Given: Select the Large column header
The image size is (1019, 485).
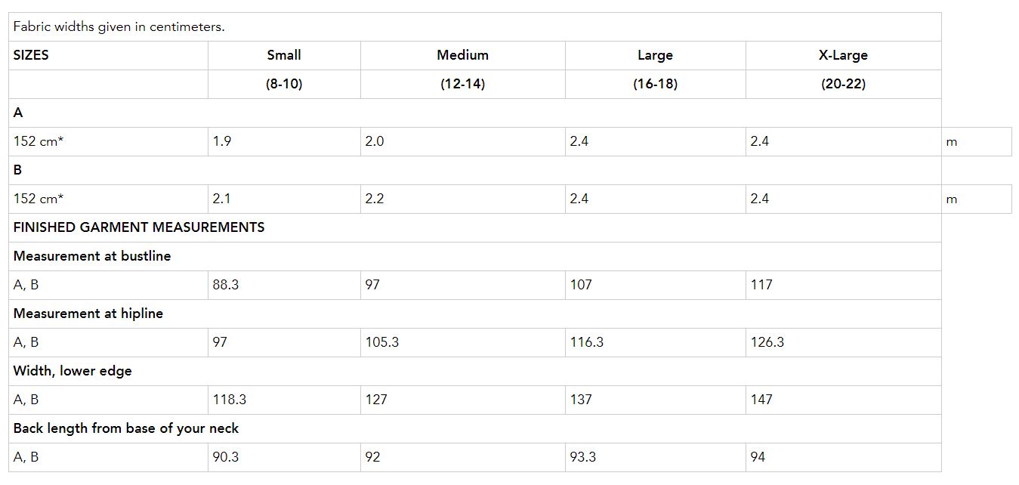Looking at the screenshot, I should click(x=655, y=55).
